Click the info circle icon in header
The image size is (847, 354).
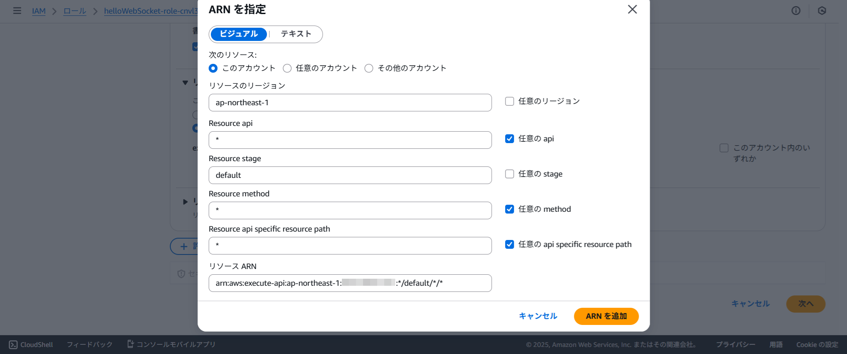(x=796, y=11)
